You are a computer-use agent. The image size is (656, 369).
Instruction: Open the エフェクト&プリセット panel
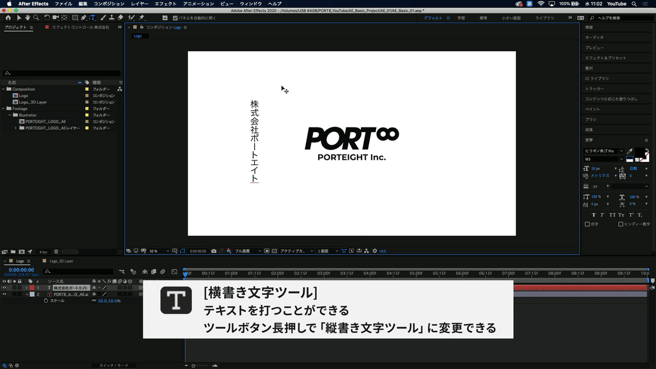pos(606,58)
